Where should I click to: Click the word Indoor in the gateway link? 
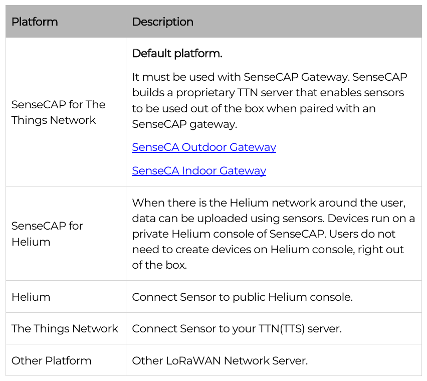coord(199,171)
